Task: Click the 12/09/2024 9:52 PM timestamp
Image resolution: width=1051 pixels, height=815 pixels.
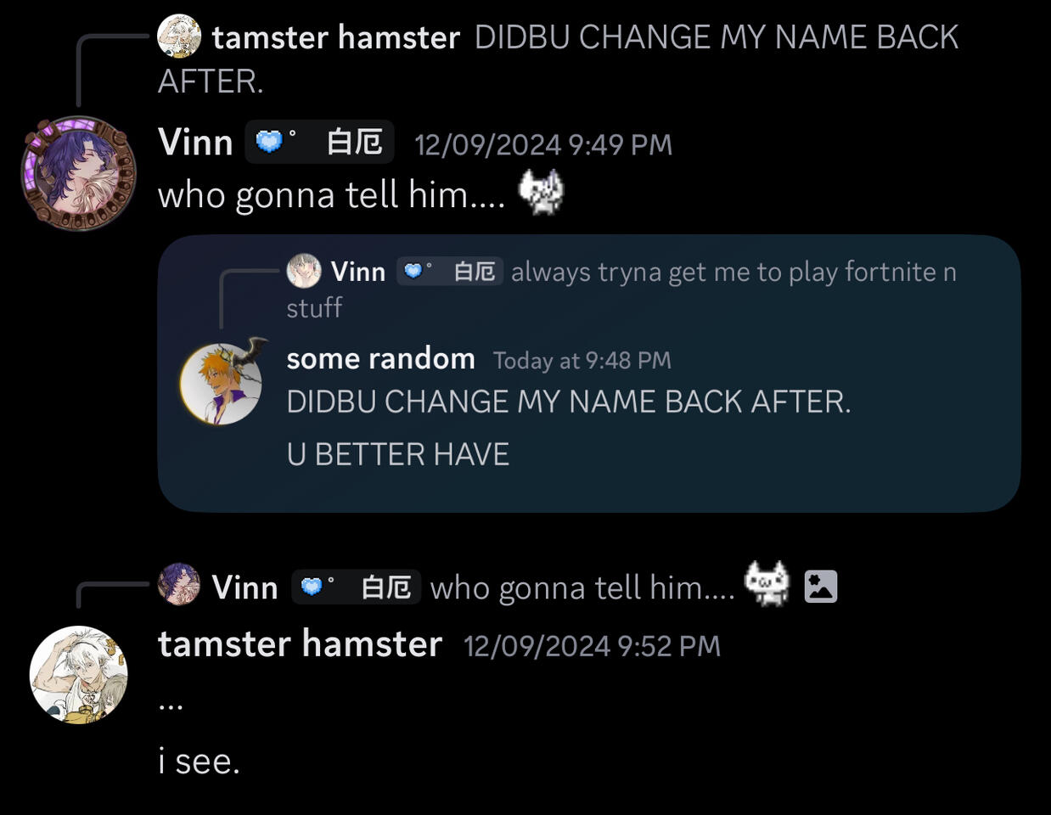Action: tap(592, 646)
